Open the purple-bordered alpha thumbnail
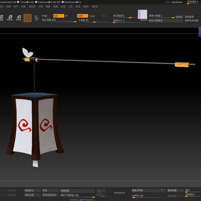201x201 pixels. coord(142,15)
